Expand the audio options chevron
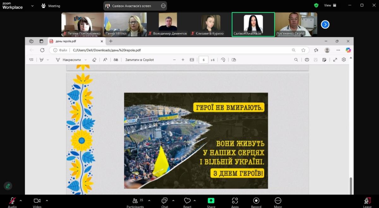The height and width of the screenshot is (208, 379). pos(21,200)
